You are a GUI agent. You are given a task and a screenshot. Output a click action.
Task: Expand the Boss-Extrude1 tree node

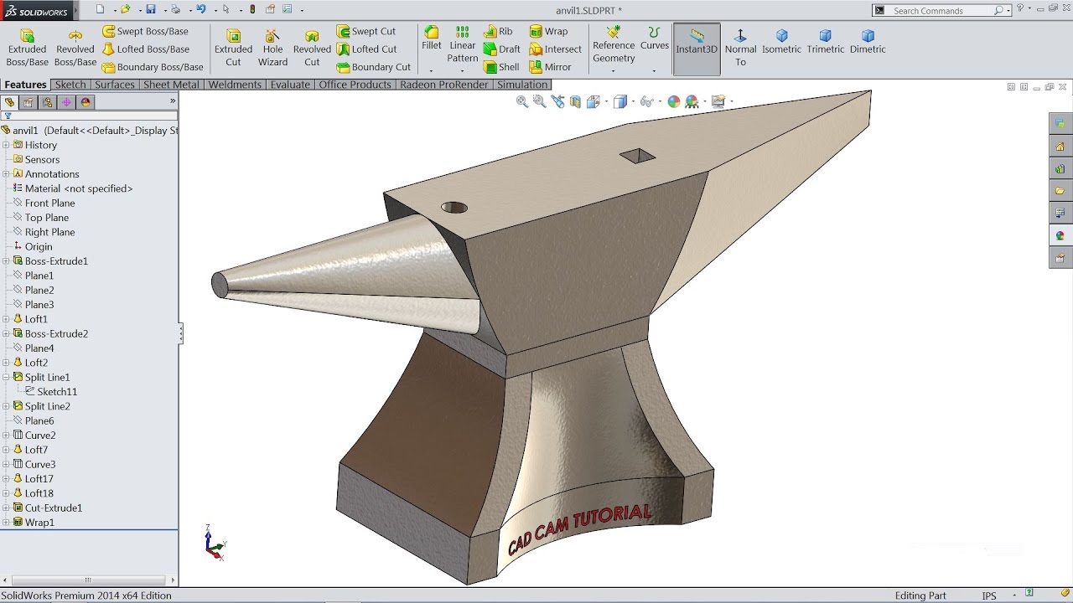pyautogui.click(x=6, y=261)
